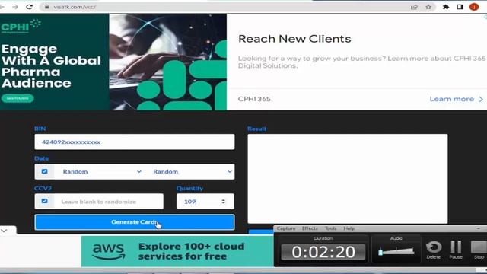Minimize the recorder panel
The width and height of the screenshot is (487, 274).
[479, 228]
